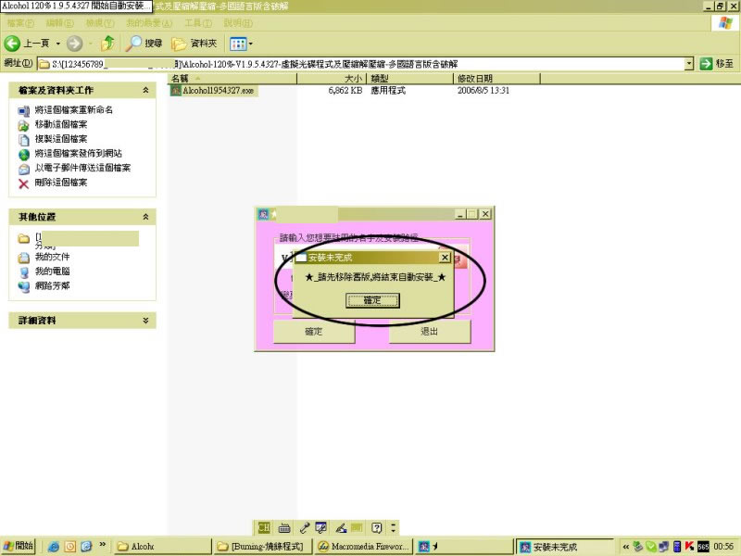Viewport: 741px width, 556px height.
Task: Collapse the 檔案及資料夾工作 panel
Action: pyautogui.click(x=145, y=90)
